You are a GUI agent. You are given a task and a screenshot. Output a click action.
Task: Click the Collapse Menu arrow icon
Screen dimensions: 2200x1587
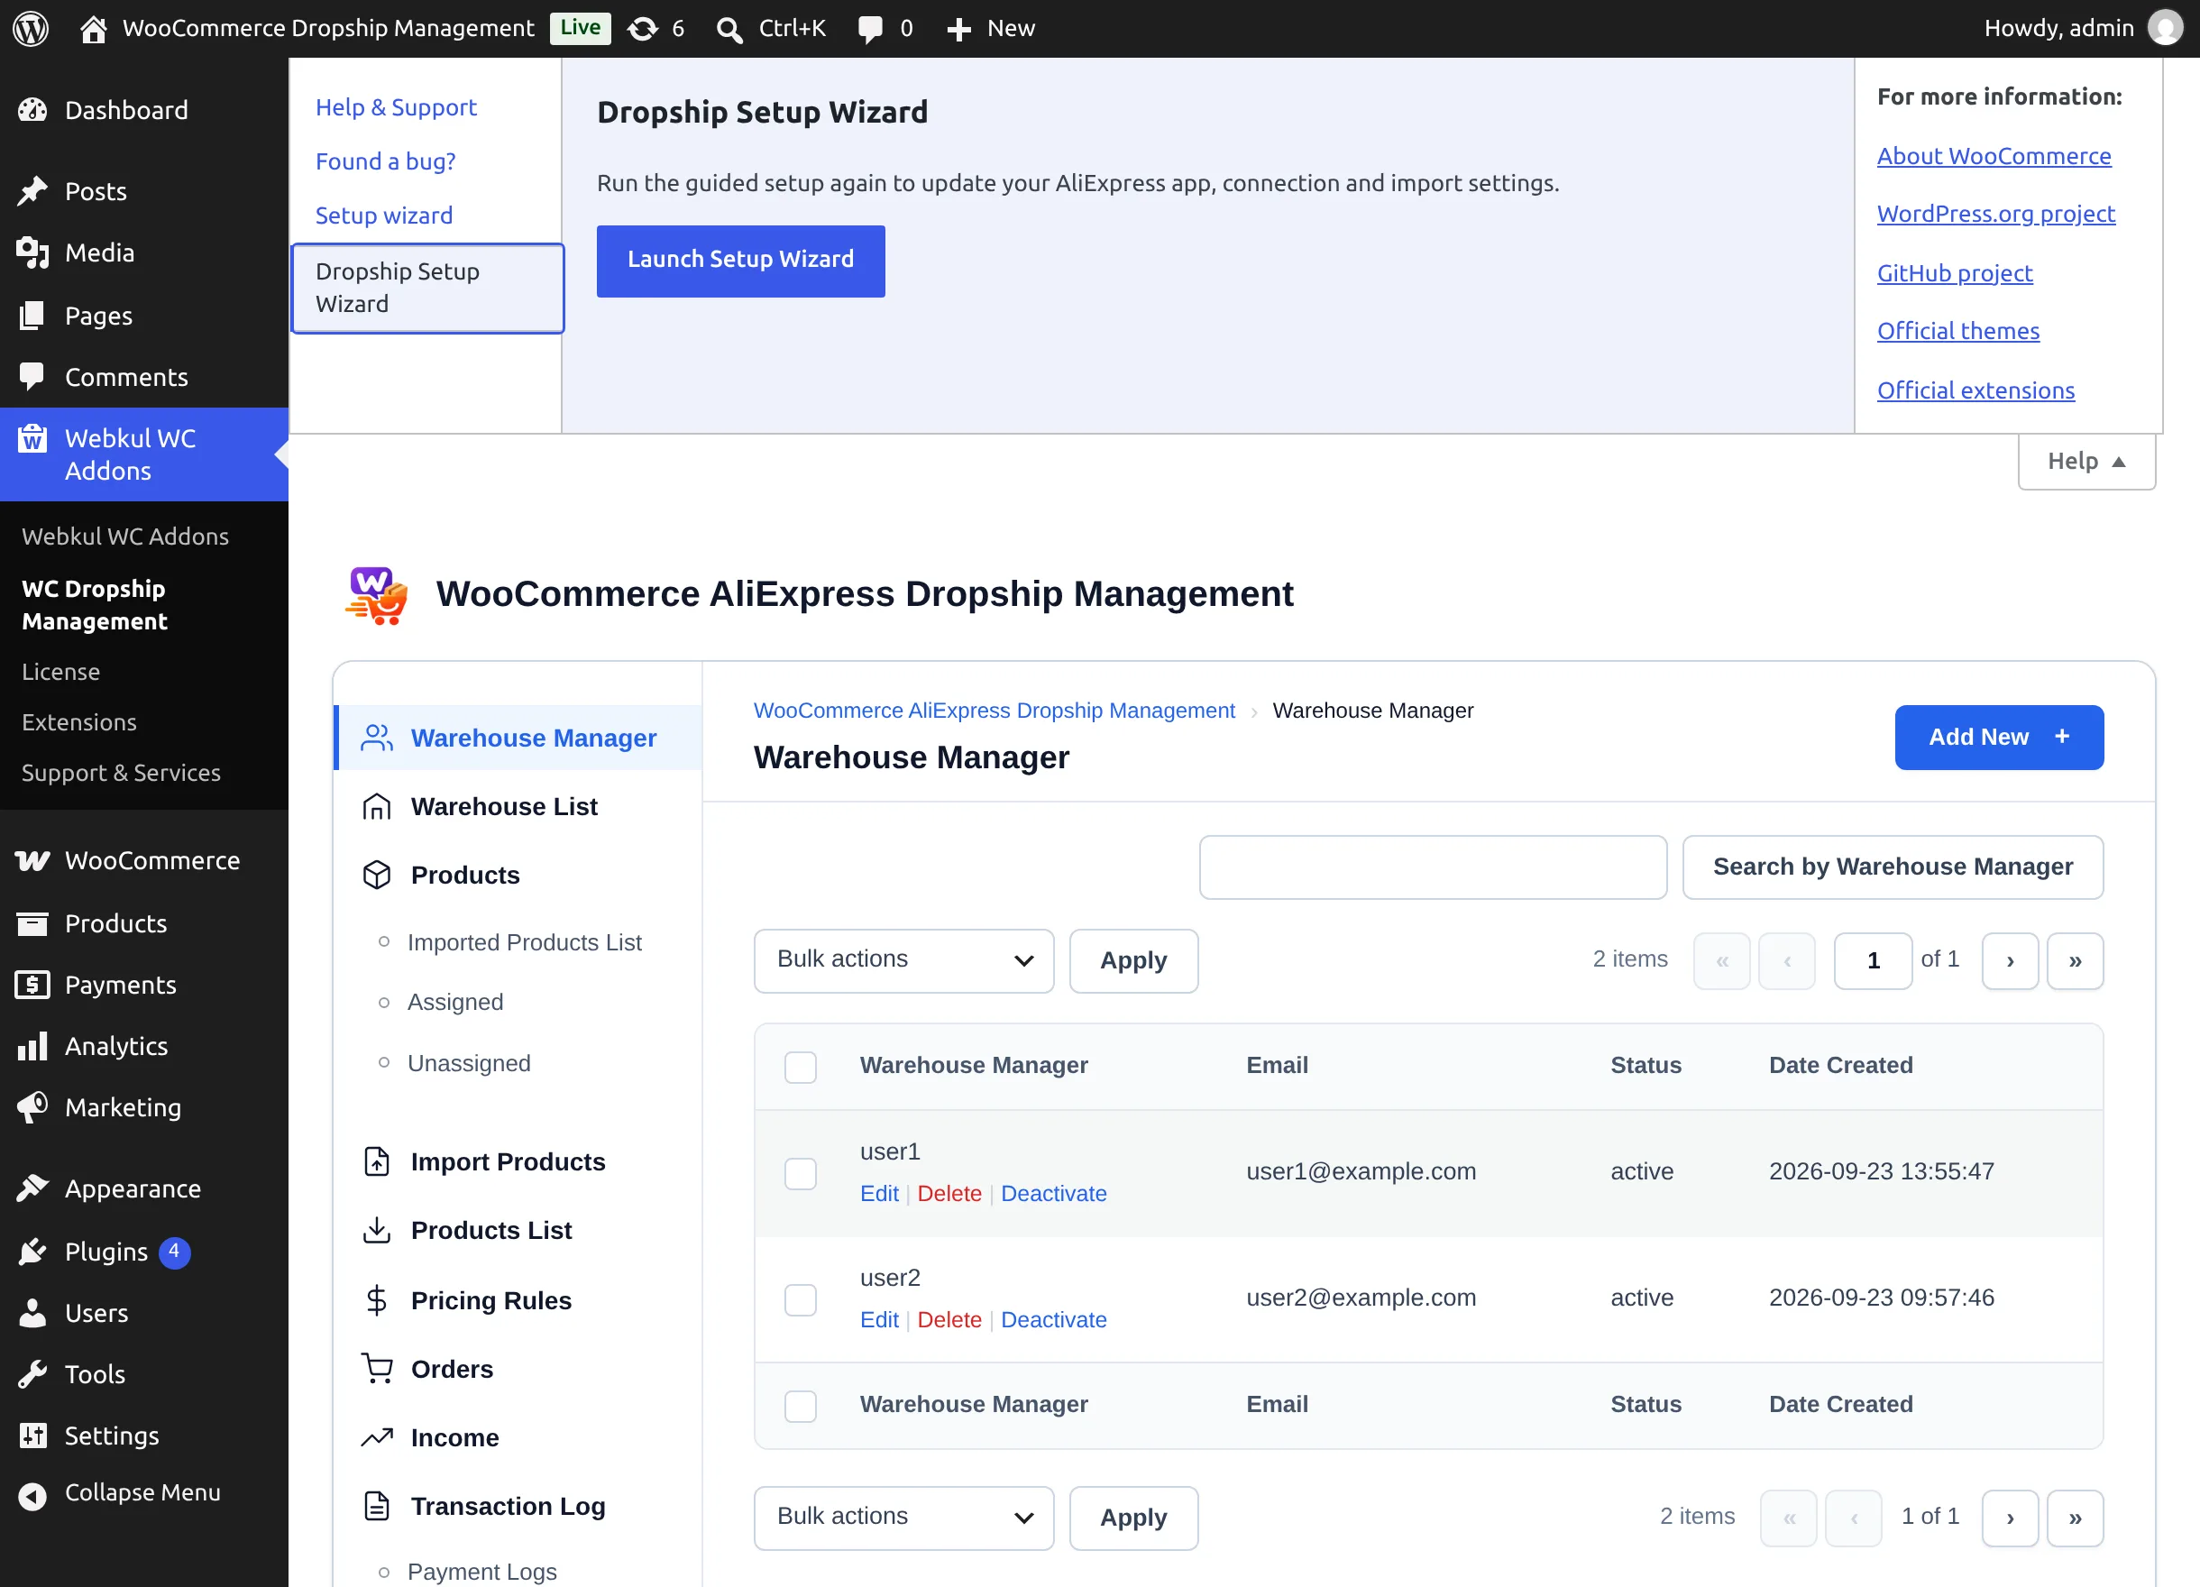pos(32,1496)
